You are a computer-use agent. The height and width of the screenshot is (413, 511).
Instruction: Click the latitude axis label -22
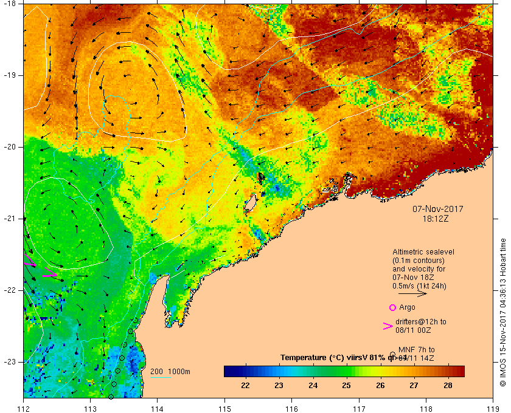(x=10, y=290)
